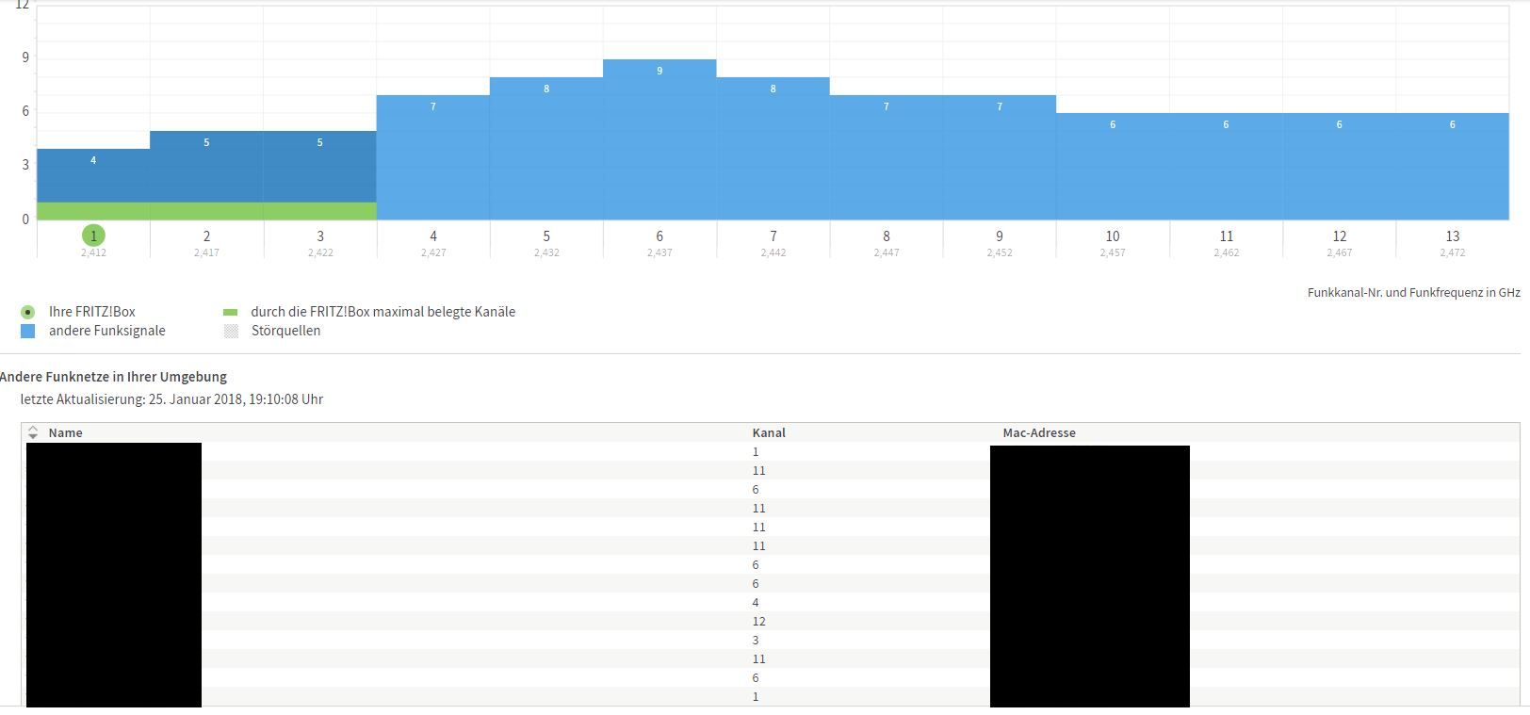Select the channel 6 axis label

tap(659, 236)
